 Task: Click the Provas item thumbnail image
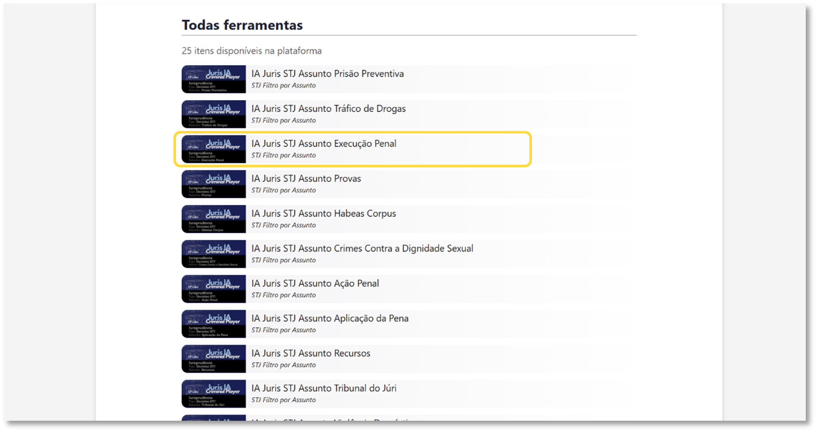[214, 184]
